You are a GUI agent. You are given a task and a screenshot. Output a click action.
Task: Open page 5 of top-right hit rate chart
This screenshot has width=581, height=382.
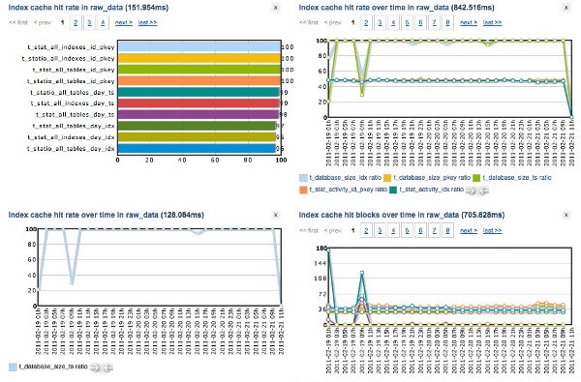(x=407, y=22)
